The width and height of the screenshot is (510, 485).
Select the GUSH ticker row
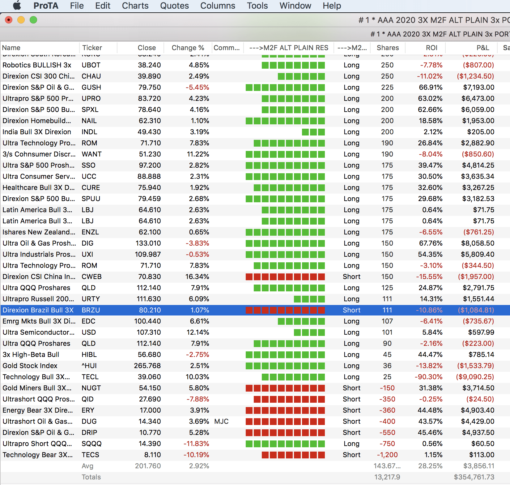(91, 87)
